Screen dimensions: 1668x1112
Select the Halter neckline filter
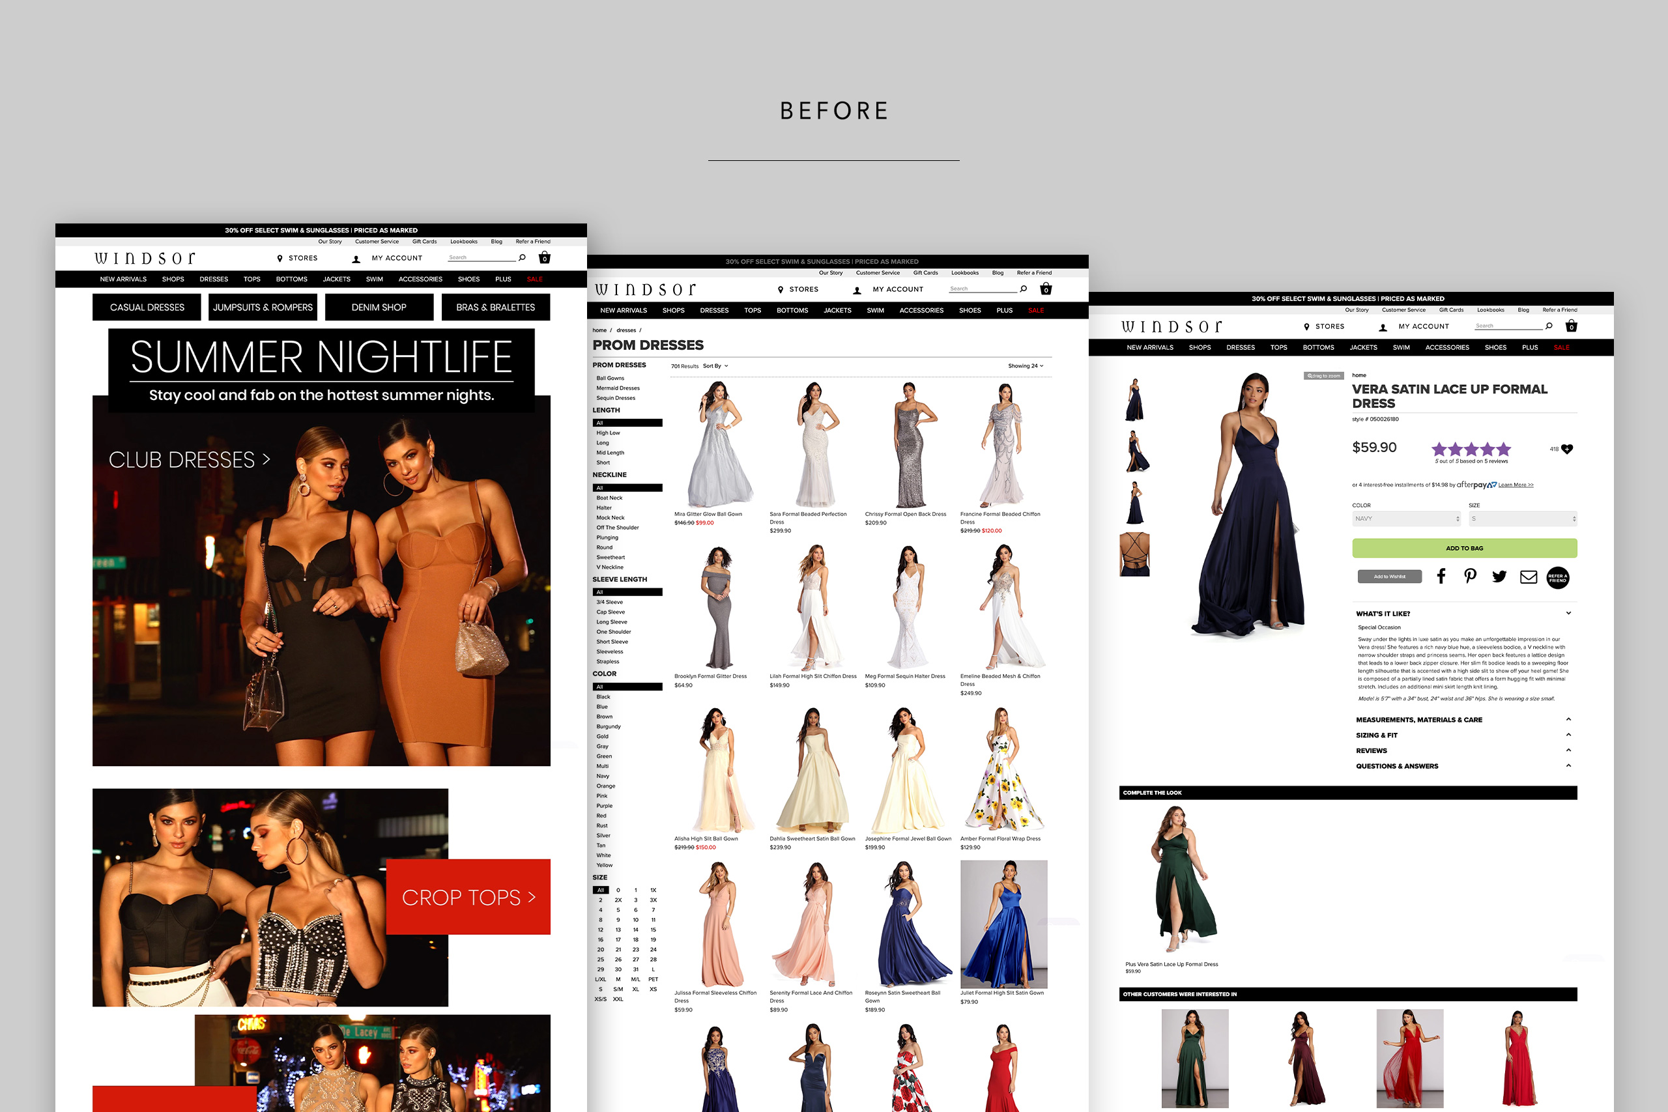(603, 509)
